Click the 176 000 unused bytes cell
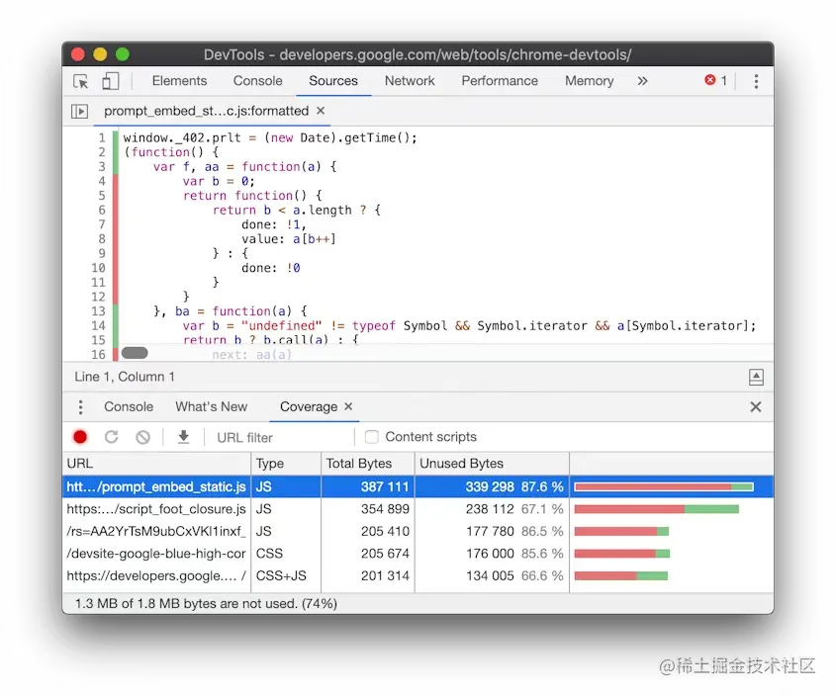This screenshot has width=836, height=696. point(490,554)
